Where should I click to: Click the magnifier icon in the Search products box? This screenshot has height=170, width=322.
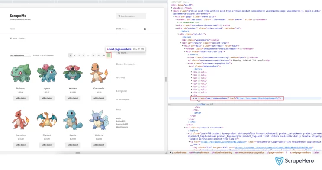[x=119, y=16]
